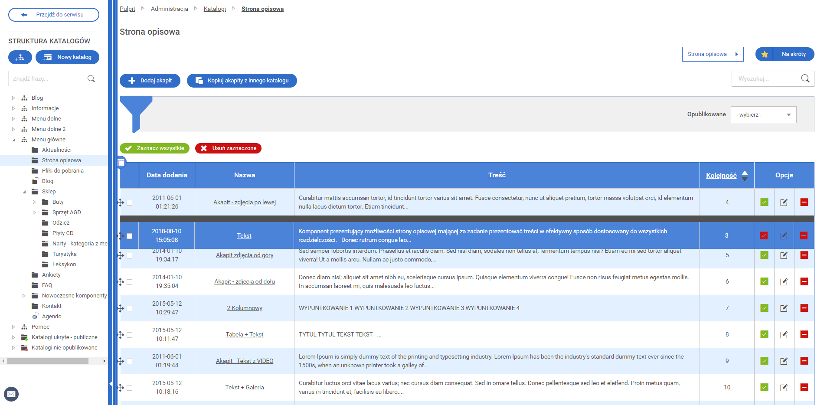Viewport: 824px width, 405px height.
Task: Collapse the Menu główne tree node
Action: 13,140
